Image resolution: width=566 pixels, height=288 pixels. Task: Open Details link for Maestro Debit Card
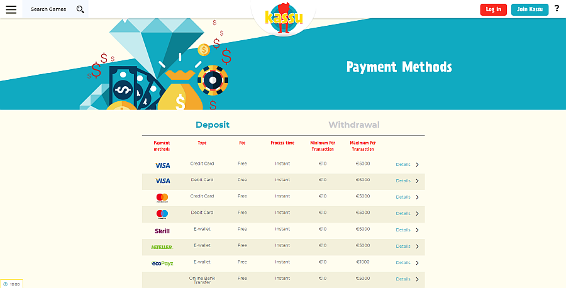(403, 214)
